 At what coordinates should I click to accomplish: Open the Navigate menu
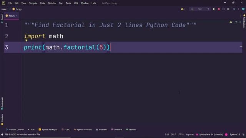tap(33, 3)
